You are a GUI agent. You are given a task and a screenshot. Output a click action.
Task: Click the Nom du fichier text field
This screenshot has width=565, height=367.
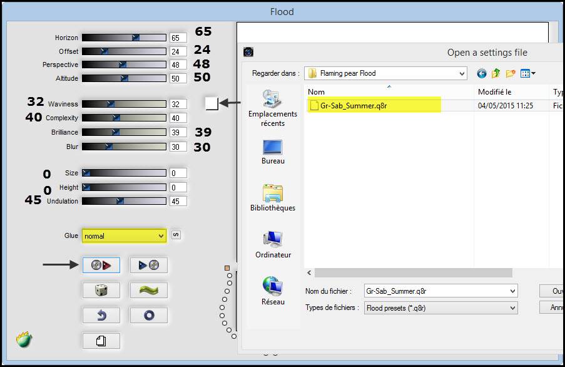click(x=436, y=291)
